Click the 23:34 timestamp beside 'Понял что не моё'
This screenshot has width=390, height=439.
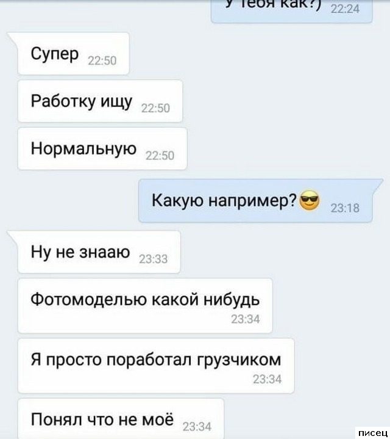197,427
